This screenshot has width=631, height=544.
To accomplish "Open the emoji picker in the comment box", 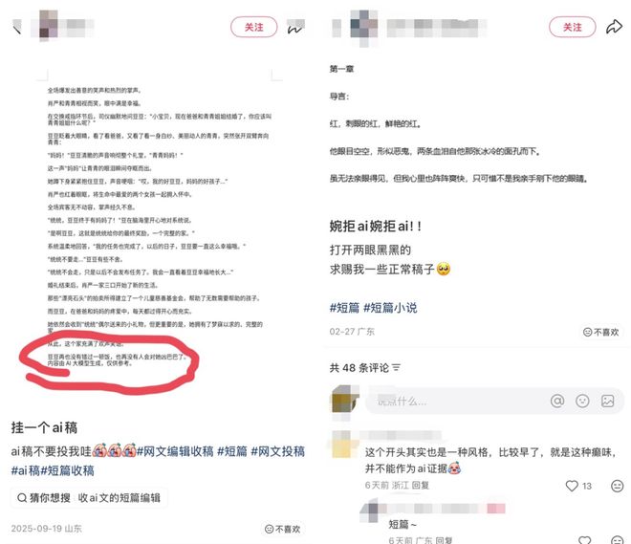I will coord(582,401).
